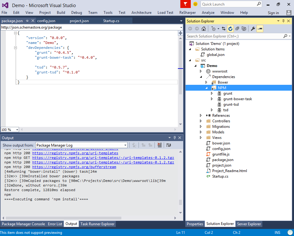
Task: Open the Task Runner Explorer tab
Action: tap(97, 224)
